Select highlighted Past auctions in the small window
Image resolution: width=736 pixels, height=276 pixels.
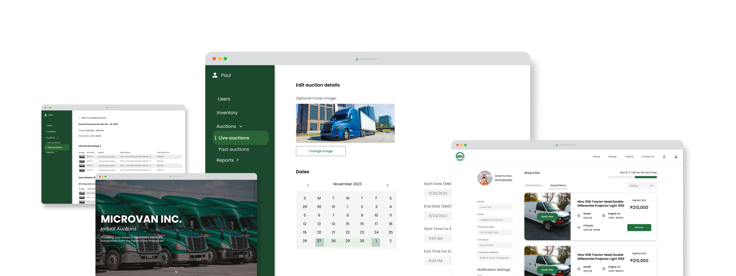point(57,147)
